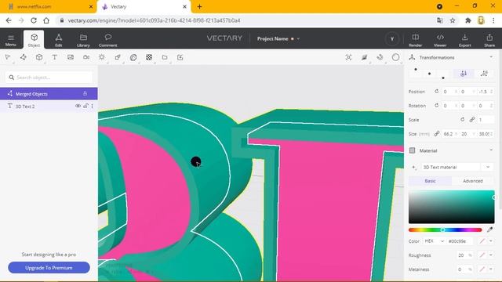Open the circle viewport display option

395,57
